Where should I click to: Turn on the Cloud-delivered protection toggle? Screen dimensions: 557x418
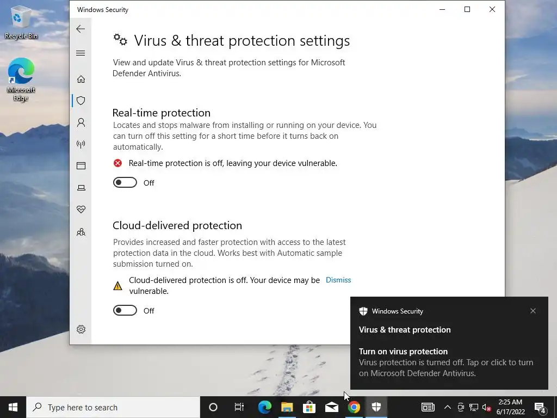[x=125, y=310]
